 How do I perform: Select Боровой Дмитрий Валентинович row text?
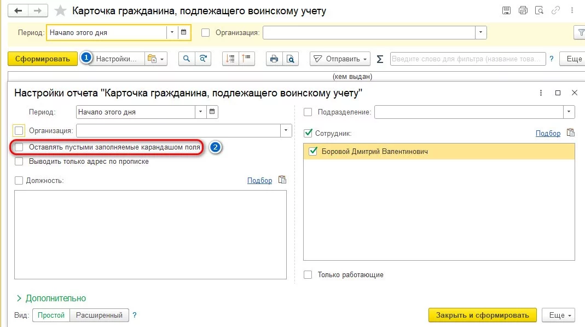point(374,151)
